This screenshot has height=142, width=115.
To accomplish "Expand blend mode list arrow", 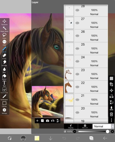I will [x=113, y=126].
